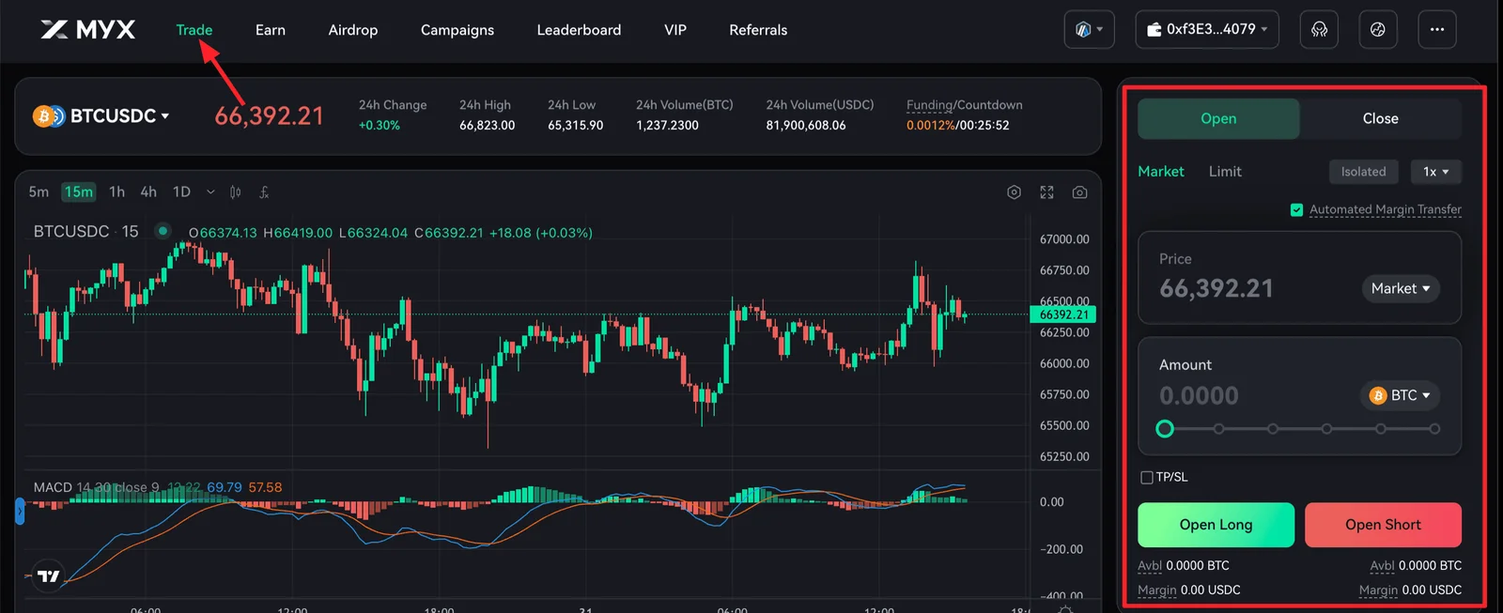Screen dimensions: 1503x613
Task: Open the Market price type dropdown
Action: (x=1401, y=289)
